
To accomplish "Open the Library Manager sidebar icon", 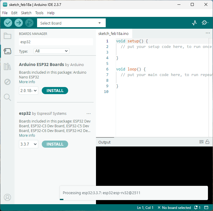I will (7, 67).
